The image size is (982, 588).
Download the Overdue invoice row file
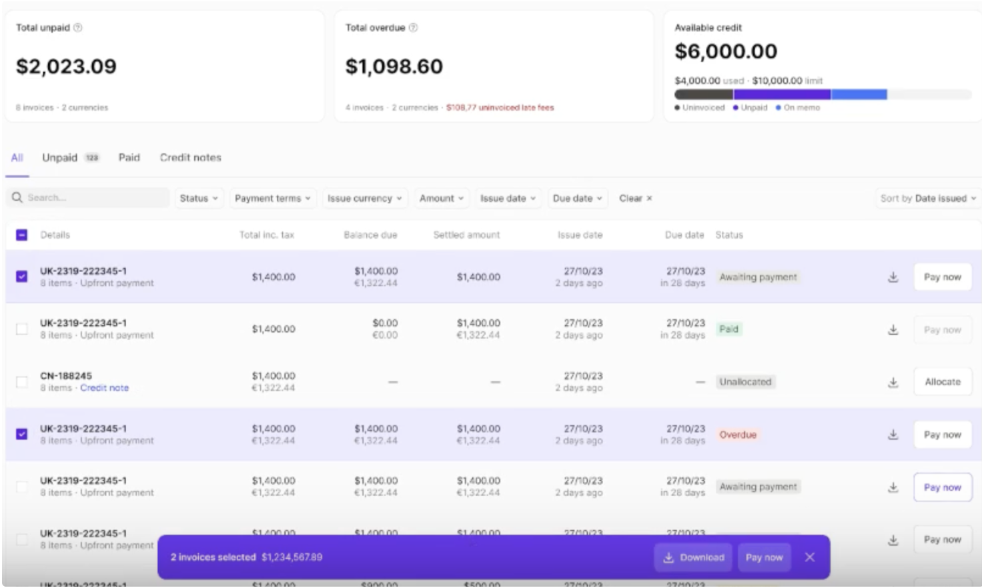coord(893,435)
